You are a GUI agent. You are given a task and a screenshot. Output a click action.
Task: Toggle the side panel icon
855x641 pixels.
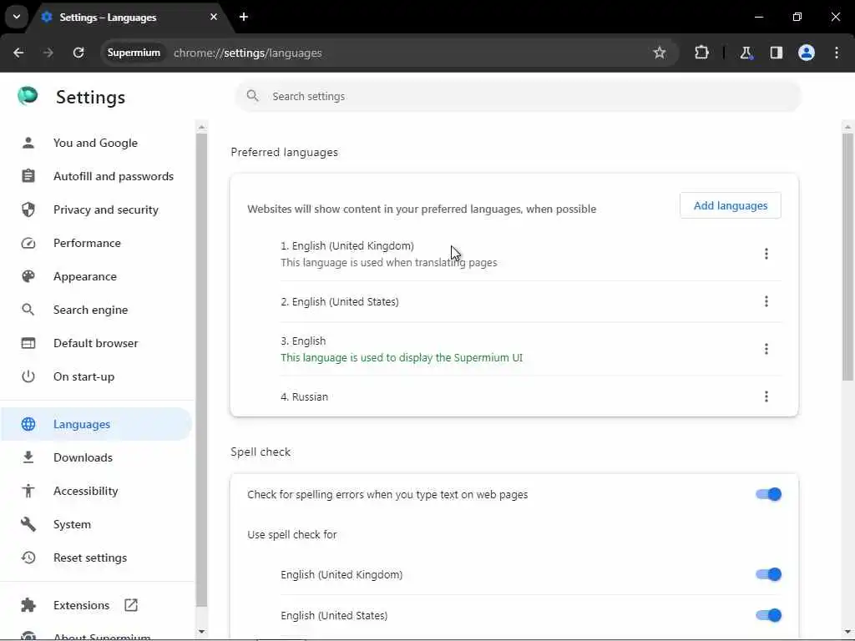[x=777, y=53]
